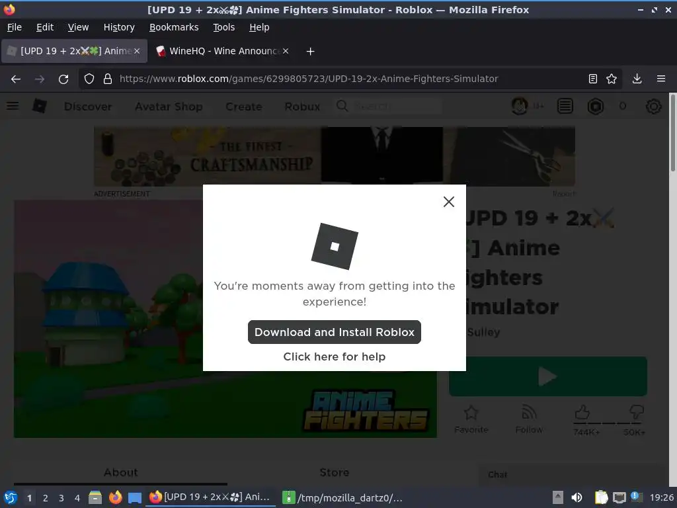The width and height of the screenshot is (677, 508).
Task: Open the Roblox notifications stream icon
Action: (565, 106)
